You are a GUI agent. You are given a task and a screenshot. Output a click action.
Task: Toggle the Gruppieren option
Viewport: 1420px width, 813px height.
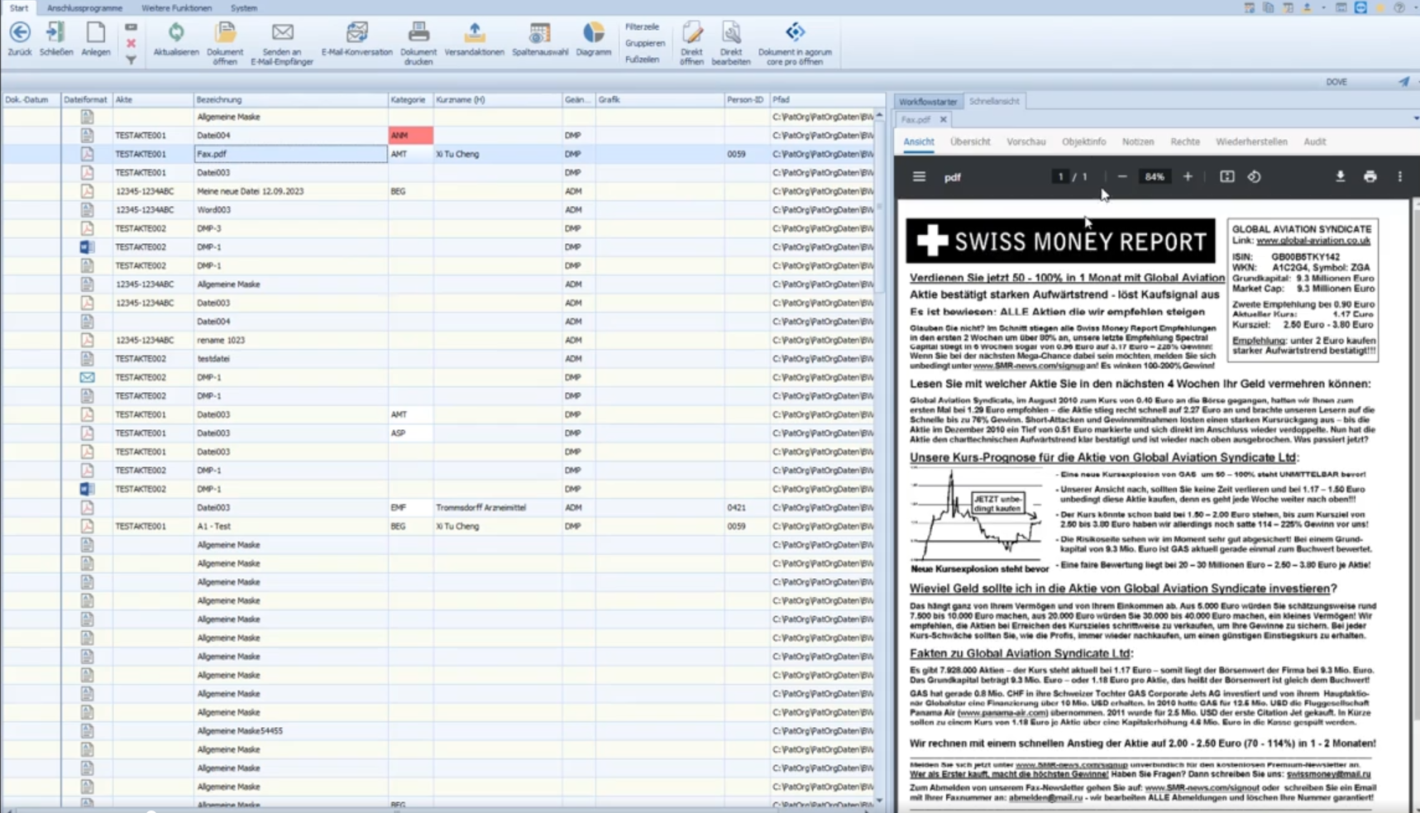644,43
